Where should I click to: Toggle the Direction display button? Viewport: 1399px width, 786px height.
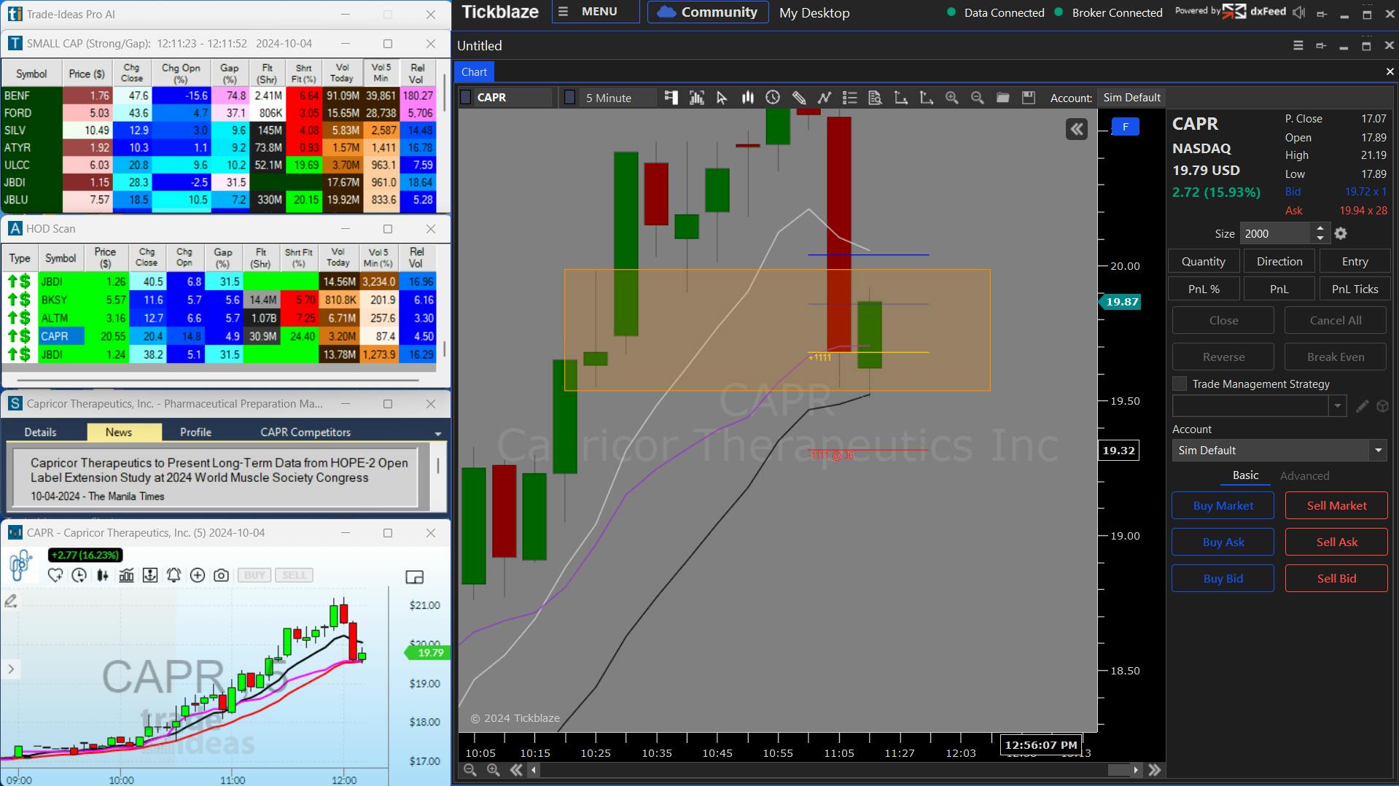click(x=1279, y=261)
